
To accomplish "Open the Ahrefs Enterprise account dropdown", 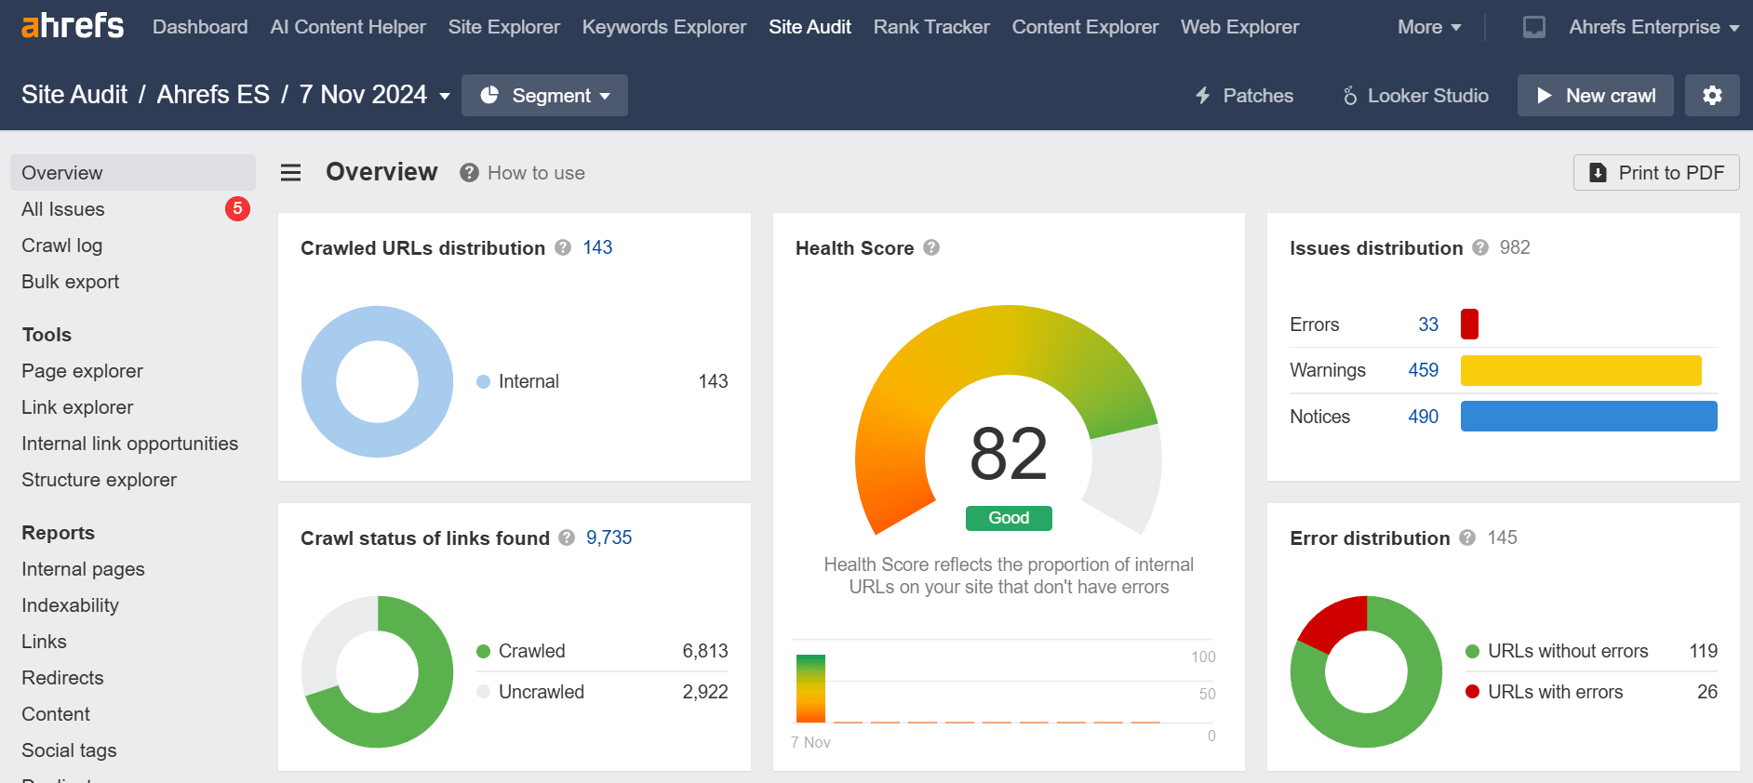I will click(1653, 27).
